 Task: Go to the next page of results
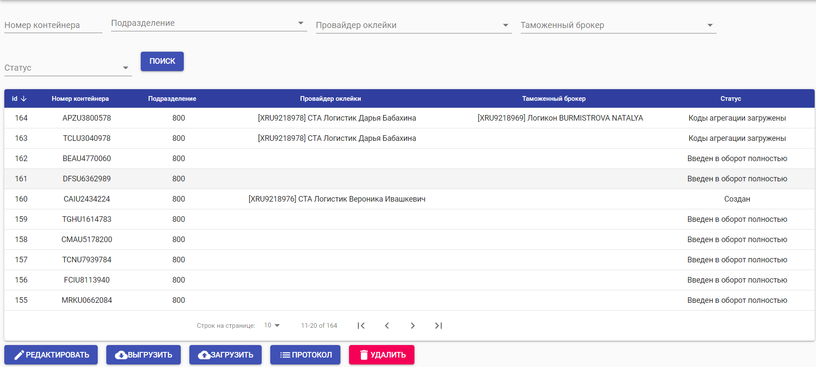[413, 326]
